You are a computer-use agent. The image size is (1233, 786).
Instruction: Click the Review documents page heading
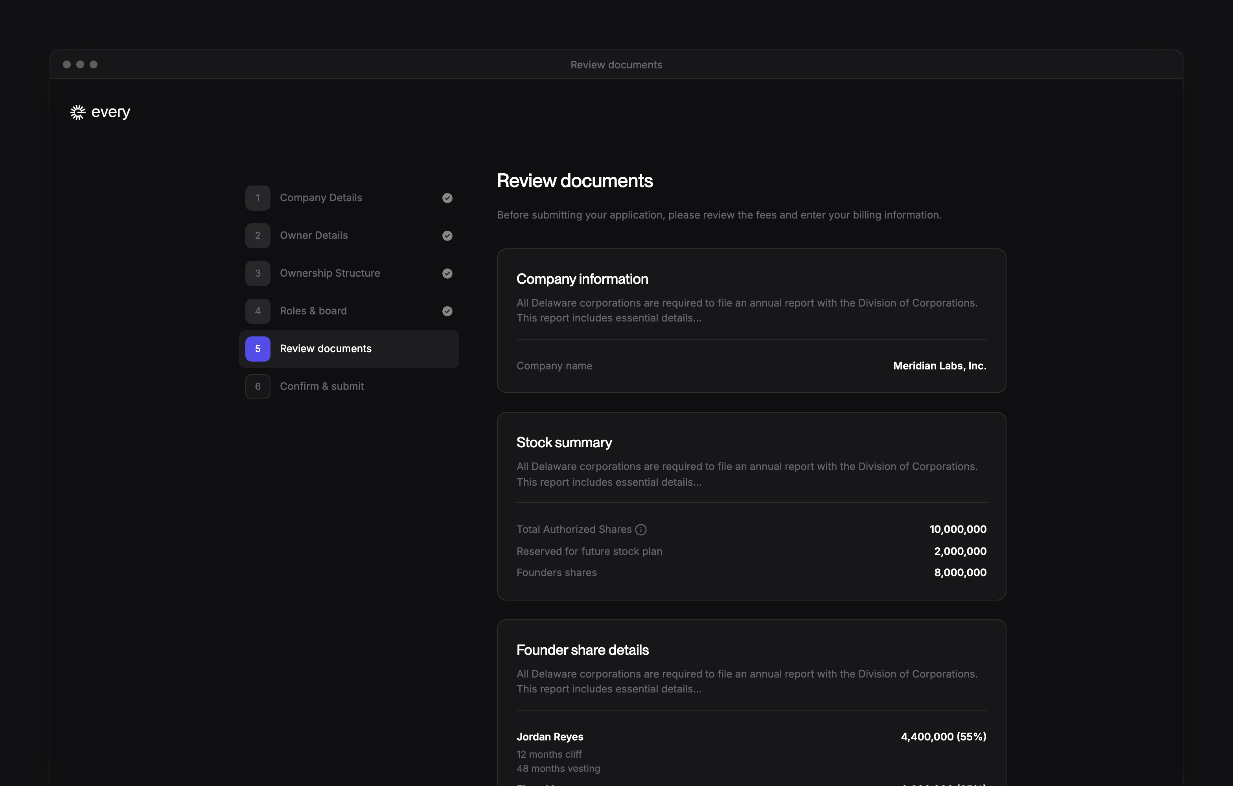[x=574, y=181]
